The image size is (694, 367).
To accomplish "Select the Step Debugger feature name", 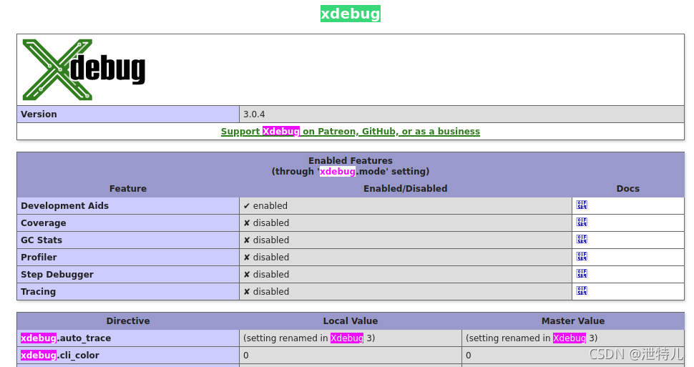I will tap(57, 275).
